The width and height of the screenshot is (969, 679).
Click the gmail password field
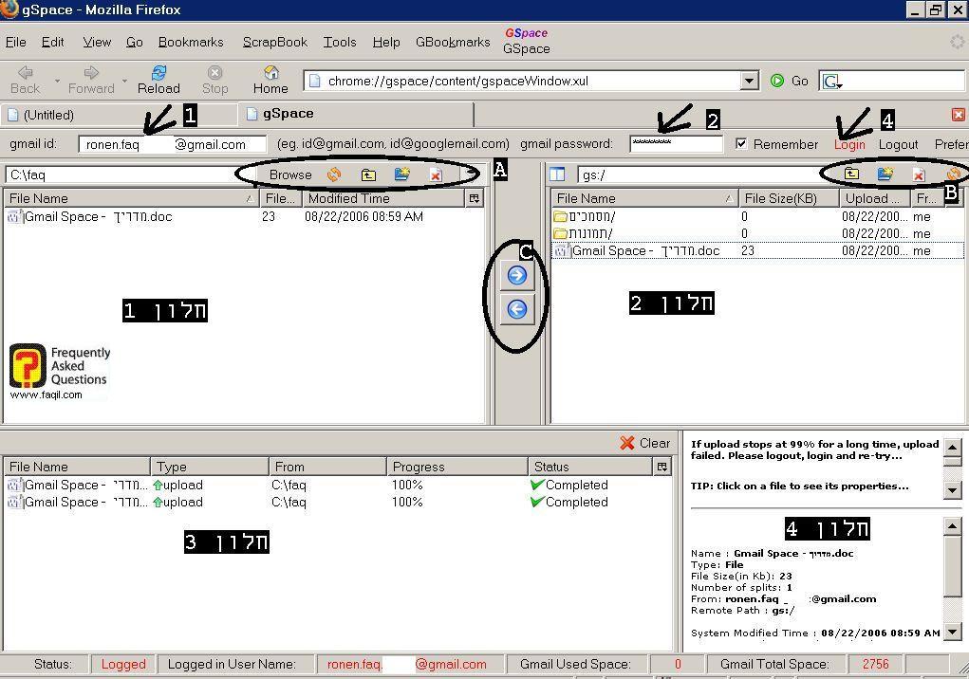click(x=676, y=144)
